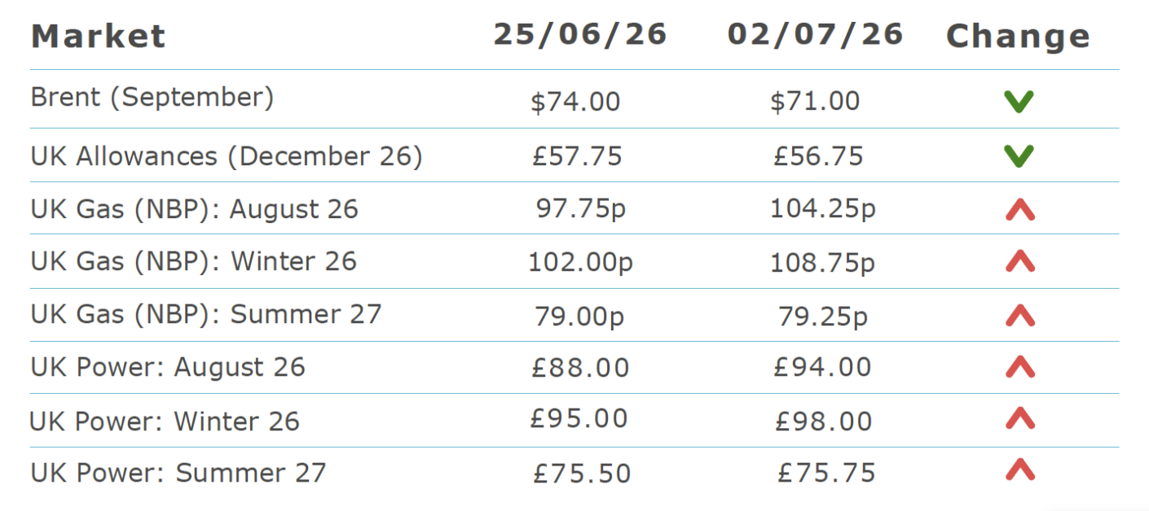Click red up arrow for Gas Summer 27

[1019, 315]
